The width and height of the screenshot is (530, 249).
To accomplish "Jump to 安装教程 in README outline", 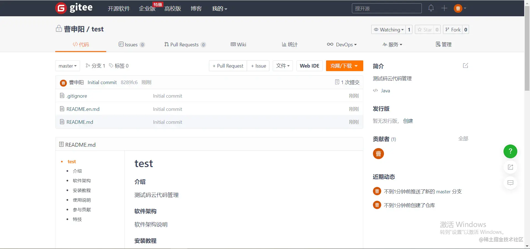I will (x=82, y=190).
